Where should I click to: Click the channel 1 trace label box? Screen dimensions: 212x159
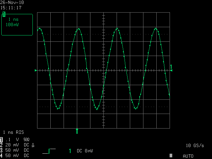click(x=17, y=25)
